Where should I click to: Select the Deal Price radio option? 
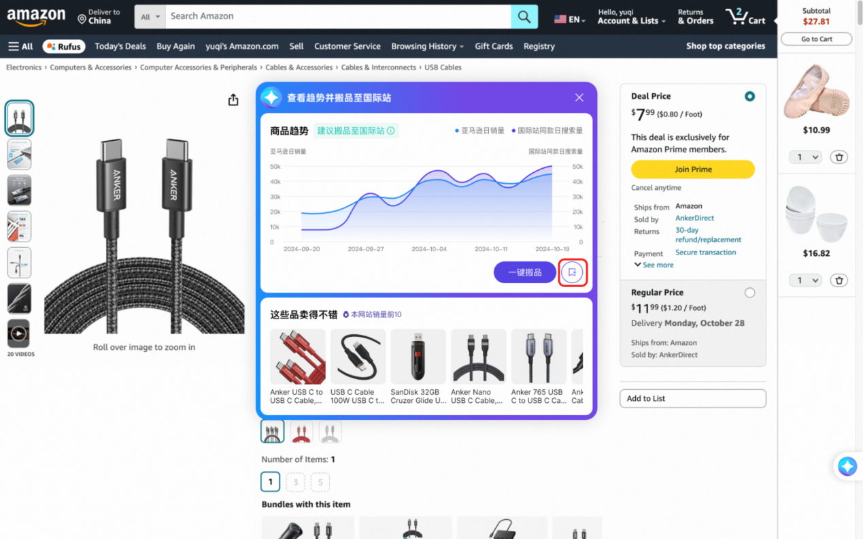click(749, 97)
